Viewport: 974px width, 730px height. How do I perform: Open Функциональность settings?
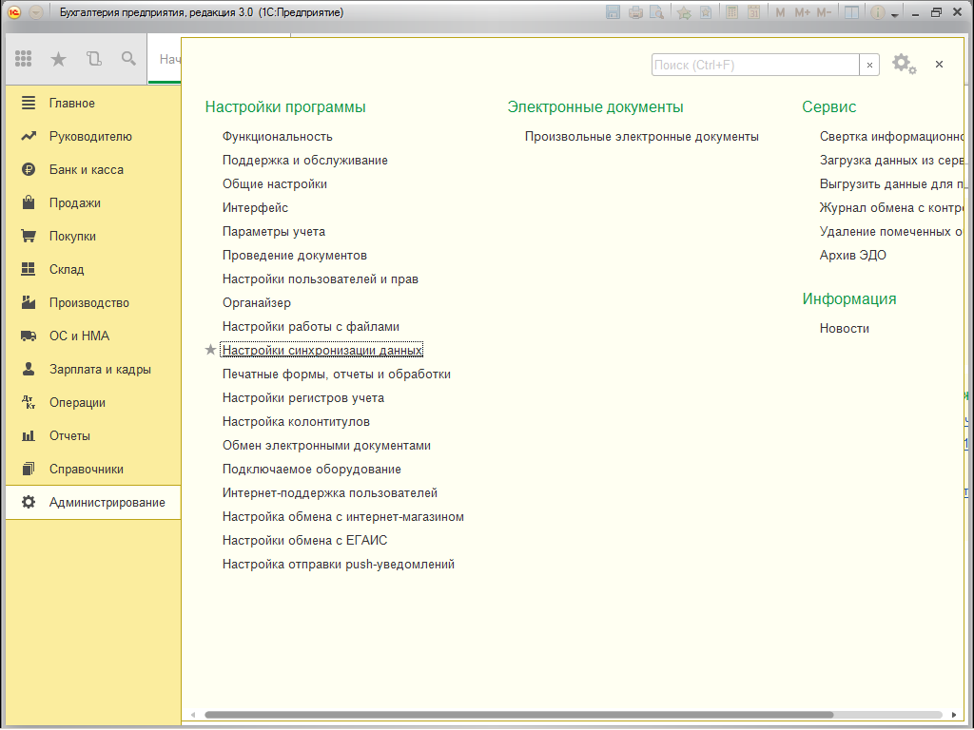coord(278,137)
